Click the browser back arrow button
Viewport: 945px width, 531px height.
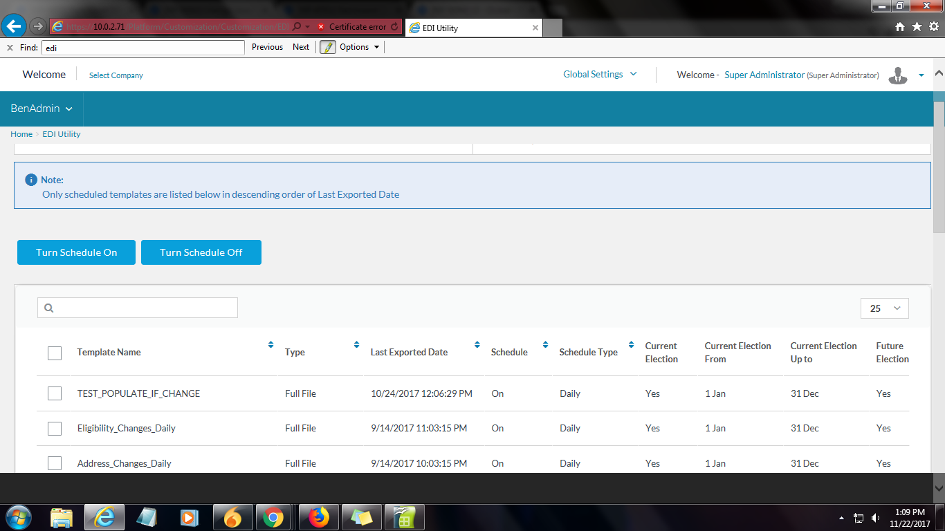(x=14, y=26)
